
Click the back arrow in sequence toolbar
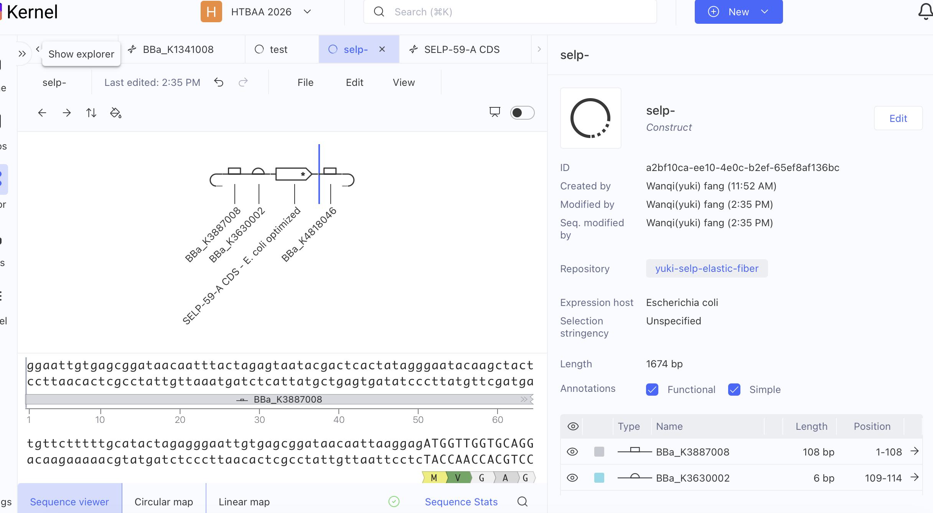[x=42, y=113]
